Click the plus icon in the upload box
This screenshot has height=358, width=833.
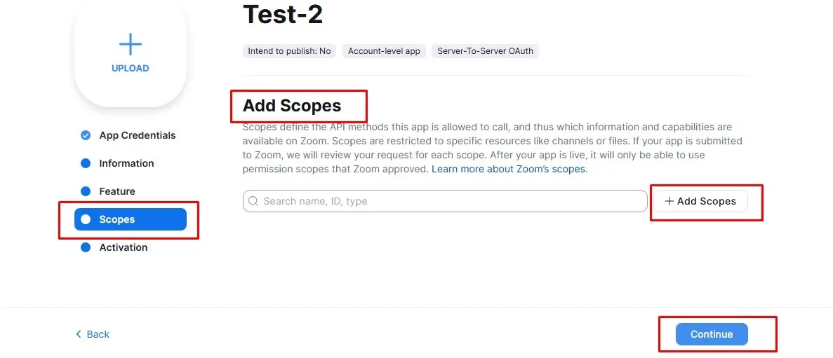131,45
